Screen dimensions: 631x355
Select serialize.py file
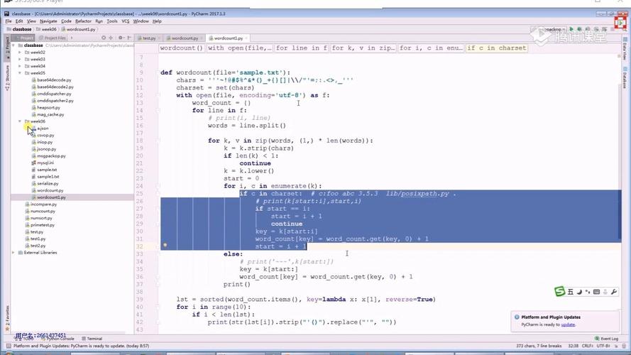[48, 184]
